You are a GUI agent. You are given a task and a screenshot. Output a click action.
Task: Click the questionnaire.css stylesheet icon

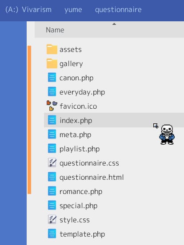click(52, 162)
